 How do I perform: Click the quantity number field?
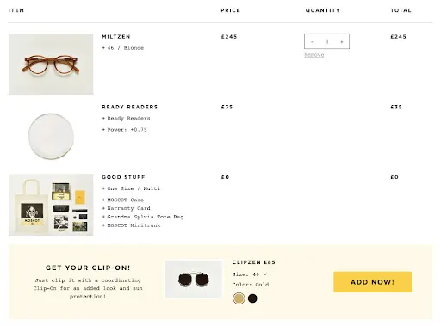[326, 41]
